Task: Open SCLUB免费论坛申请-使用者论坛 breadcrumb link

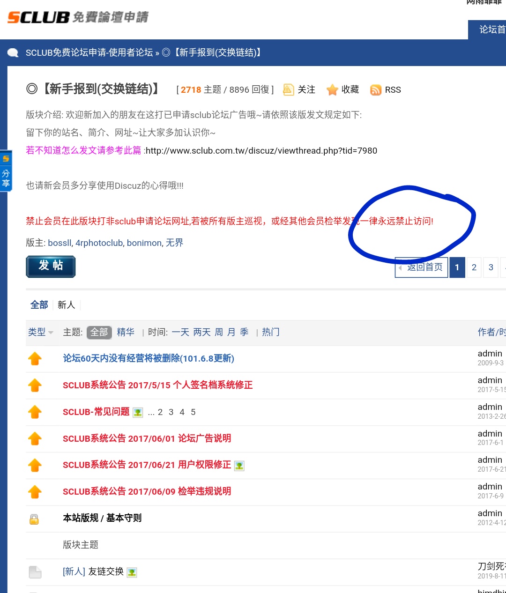Action: coord(89,52)
